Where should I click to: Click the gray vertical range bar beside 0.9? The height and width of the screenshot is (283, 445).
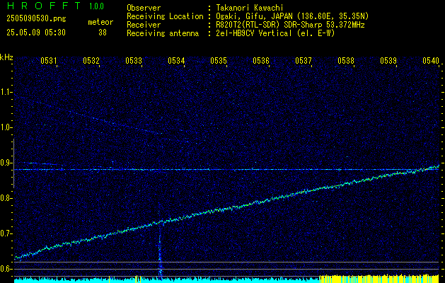click(13, 163)
